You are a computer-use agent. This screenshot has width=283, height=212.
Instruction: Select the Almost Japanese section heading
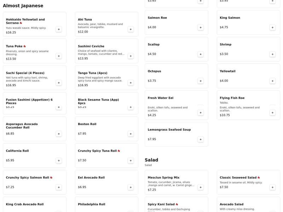point(23,5)
